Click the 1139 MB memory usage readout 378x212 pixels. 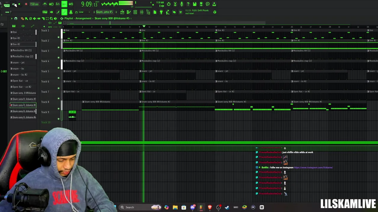[160, 3]
